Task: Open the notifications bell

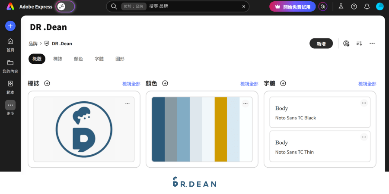Action: click(x=367, y=6)
